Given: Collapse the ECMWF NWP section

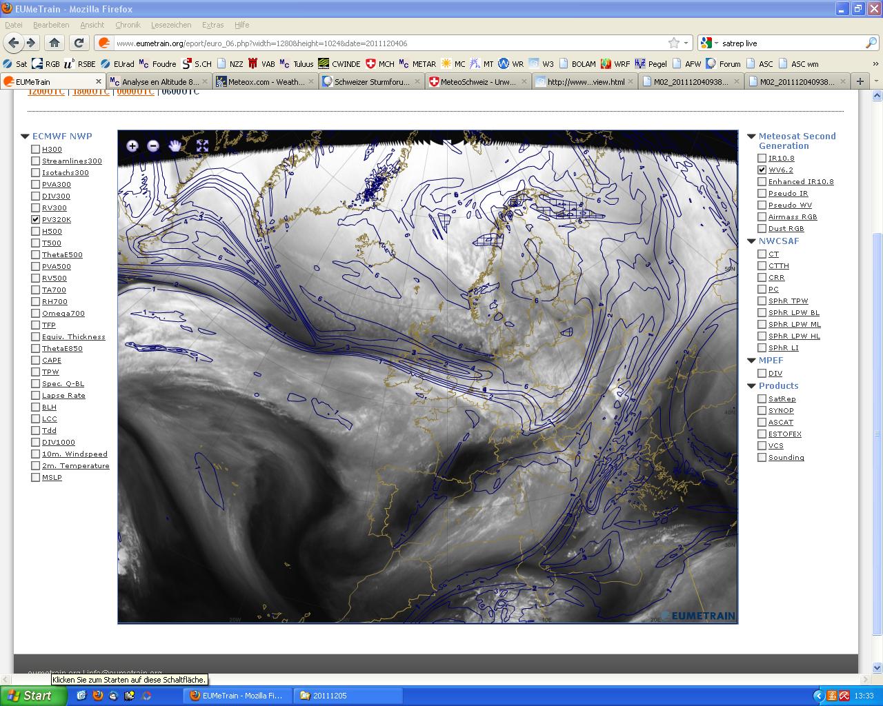Looking at the screenshot, I should [25, 137].
